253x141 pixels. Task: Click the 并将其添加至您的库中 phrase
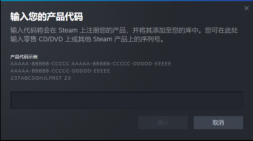165,30
